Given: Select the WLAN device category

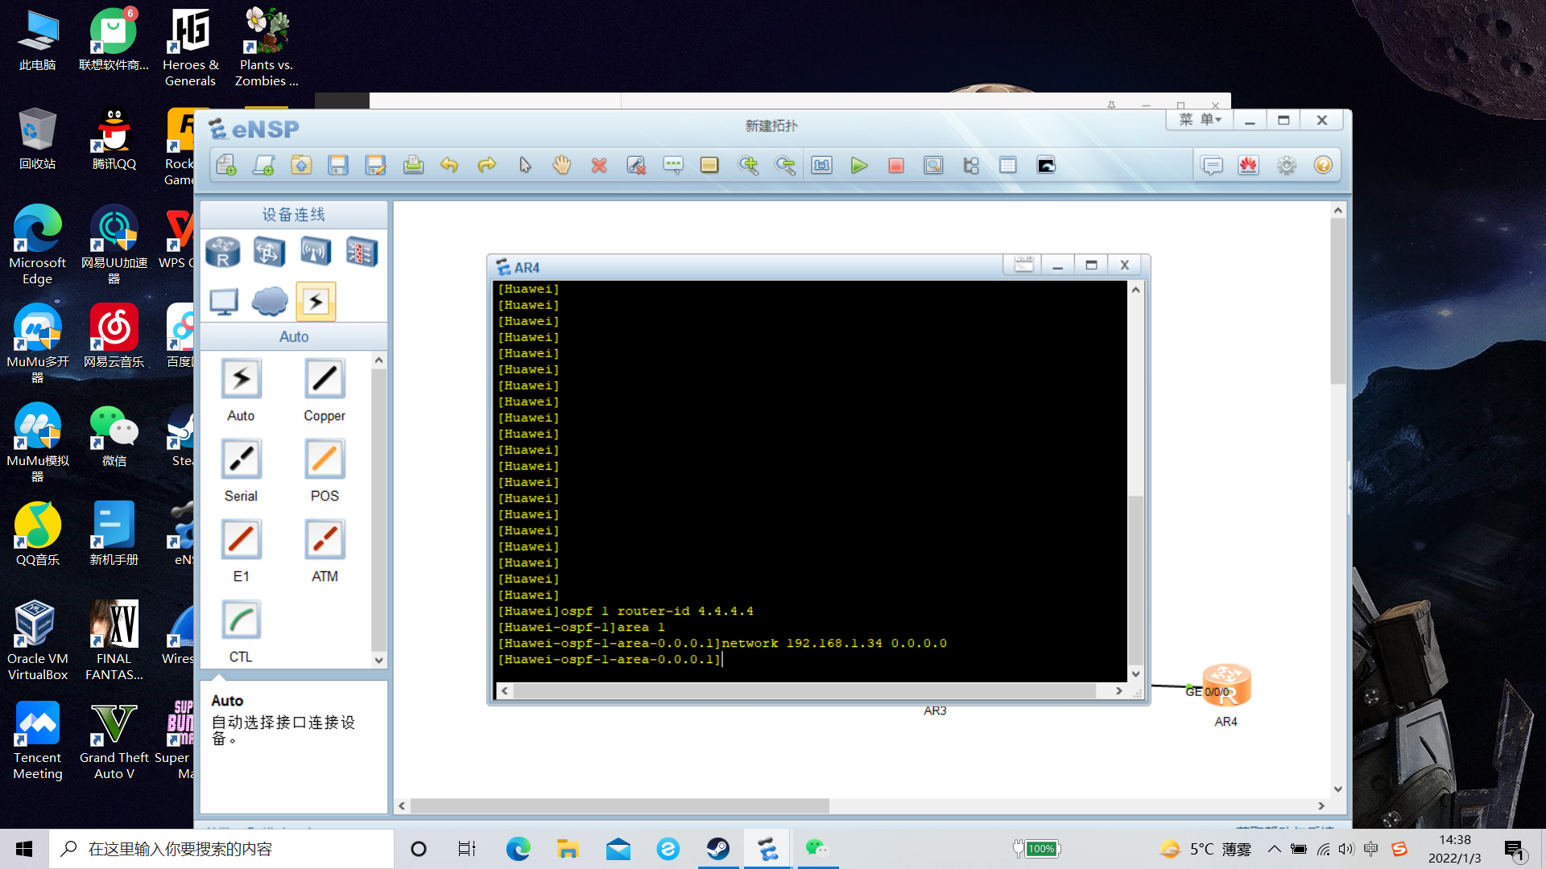Looking at the screenshot, I should pyautogui.click(x=316, y=252).
